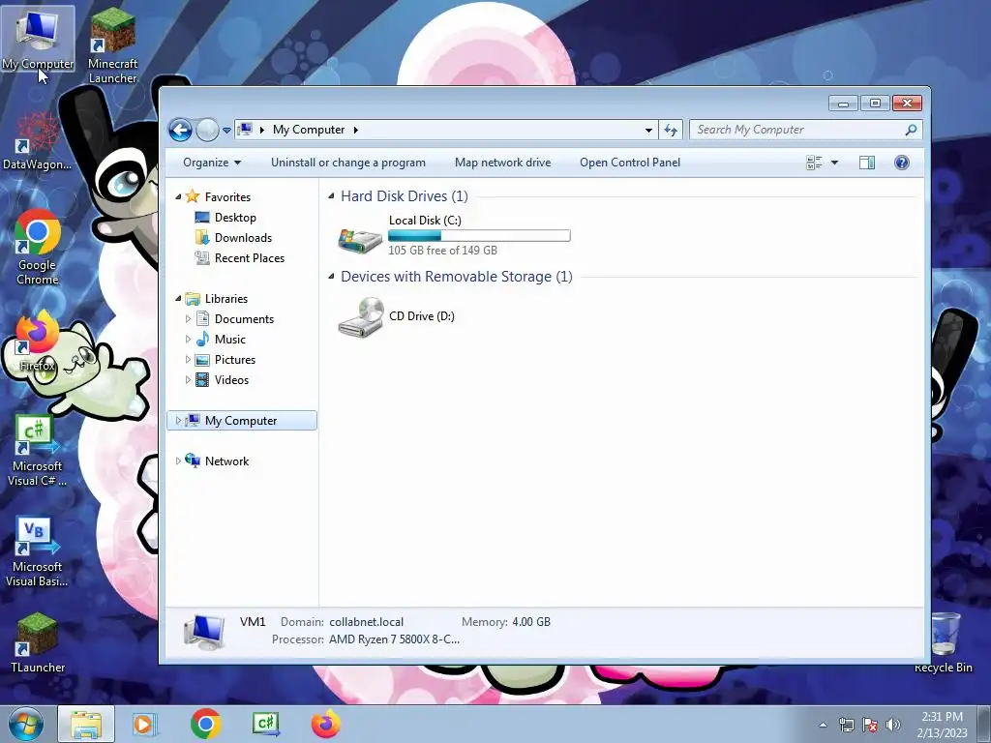This screenshot has height=743, width=991.
Task: Show hidden tray icons arrow
Action: coord(823,725)
